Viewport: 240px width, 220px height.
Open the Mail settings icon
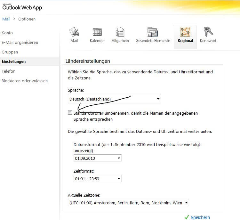coord(74,32)
